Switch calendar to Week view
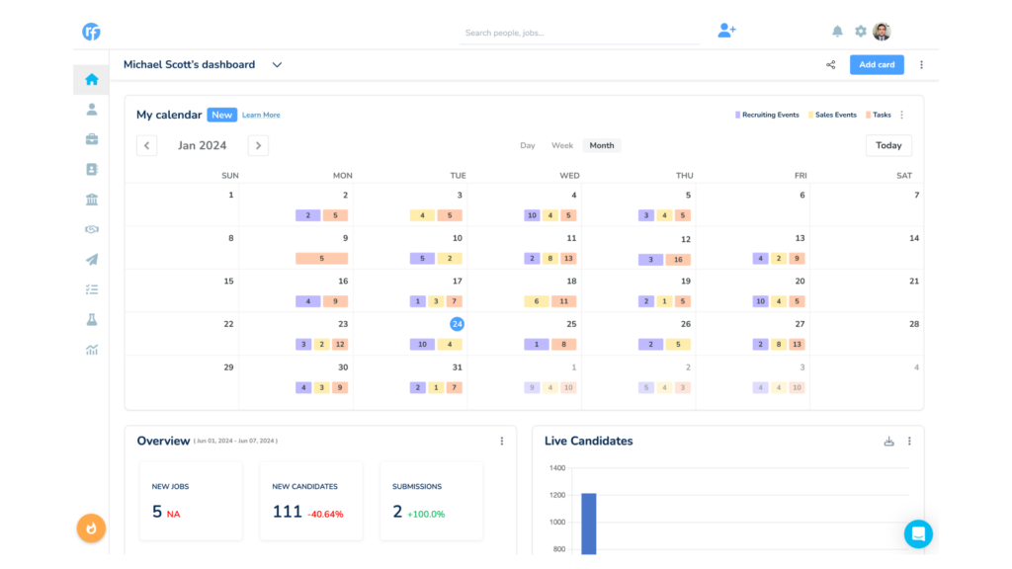1012x569 pixels. pyautogui.click(x=562, y=145)
